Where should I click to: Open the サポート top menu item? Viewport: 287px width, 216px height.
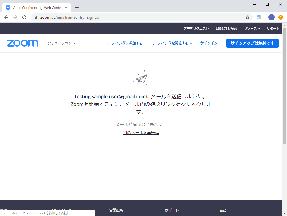pyautogui.click(x=273, y=28)
